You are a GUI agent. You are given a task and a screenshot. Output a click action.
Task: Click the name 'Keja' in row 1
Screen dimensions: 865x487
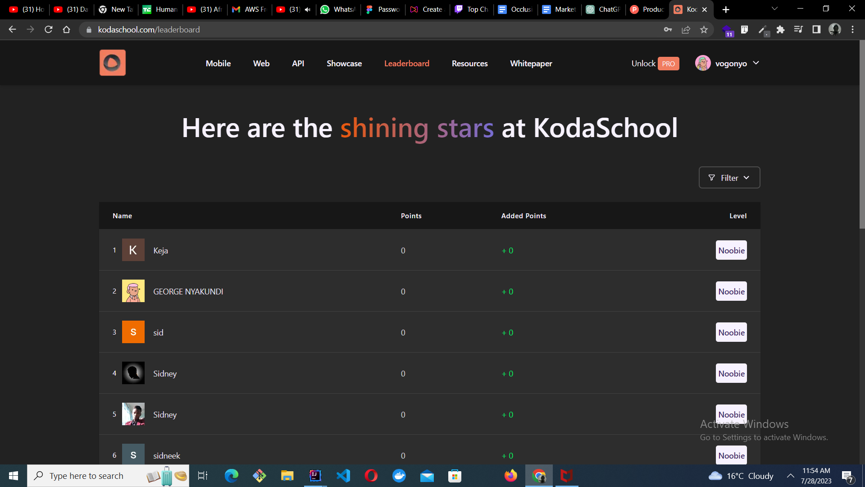(160, 251)
